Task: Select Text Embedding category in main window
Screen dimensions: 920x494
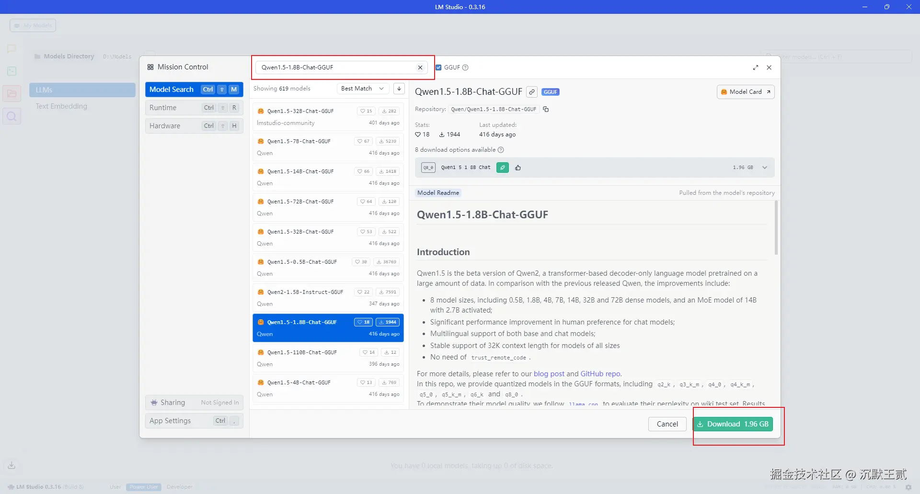Action: (61, 106)
